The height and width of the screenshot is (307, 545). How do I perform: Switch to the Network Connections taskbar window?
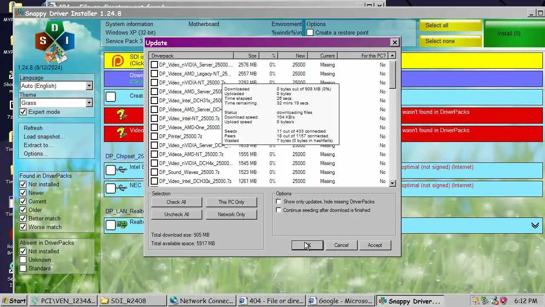click(x=202, y=301)
